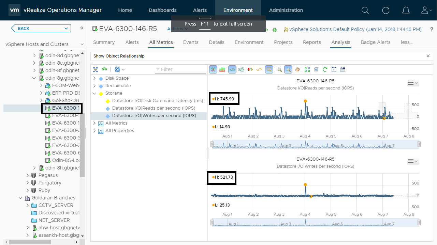Click the red-green stacked area chart icon
The width and height of the screenshot is (437, 245).
pos(222,69)
